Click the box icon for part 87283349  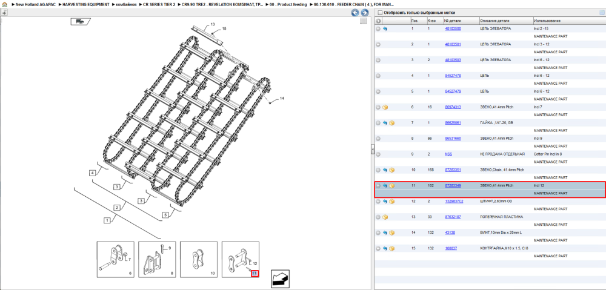(x=391, y=186)
